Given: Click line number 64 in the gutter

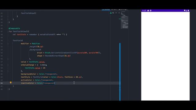Looking at the screenshot, I should (x=2, y=83).
